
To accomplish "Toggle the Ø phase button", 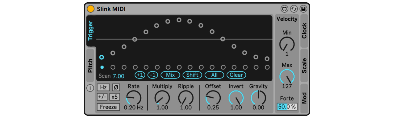I will coord(116,87).
